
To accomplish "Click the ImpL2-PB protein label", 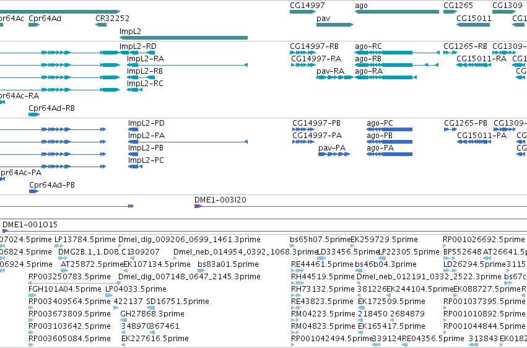I will (146, 148).
